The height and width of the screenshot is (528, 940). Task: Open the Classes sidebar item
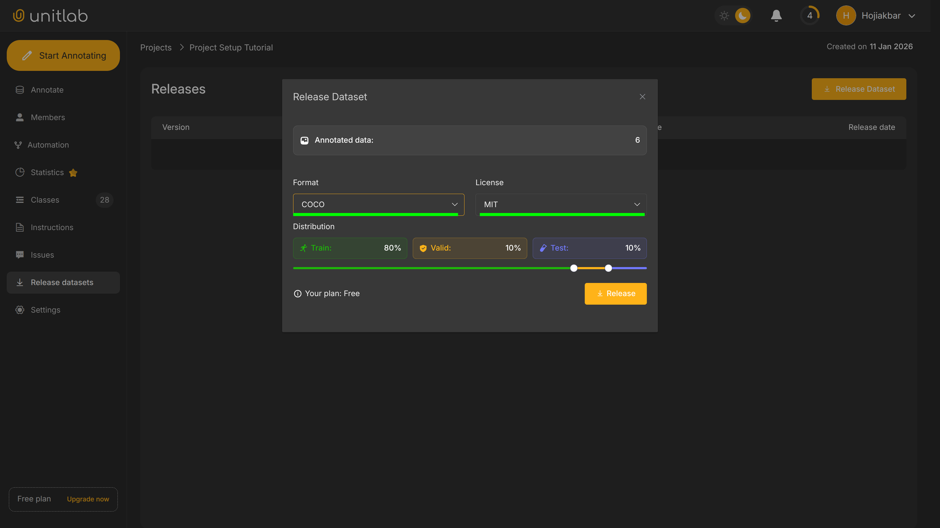[45, 200]
